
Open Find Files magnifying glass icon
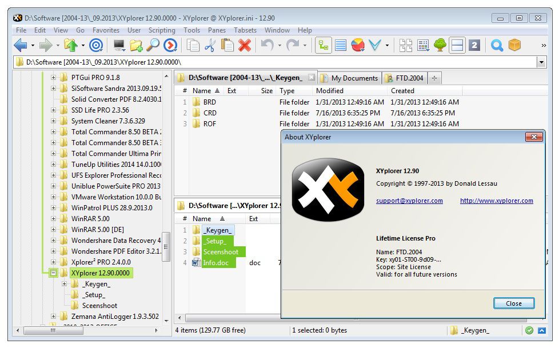(x=153, y=45)
